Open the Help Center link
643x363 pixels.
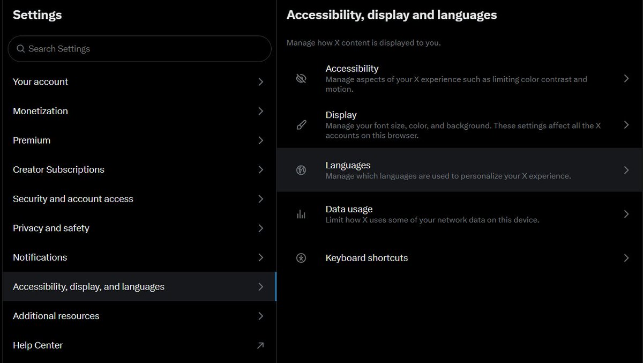click(139, 345)
